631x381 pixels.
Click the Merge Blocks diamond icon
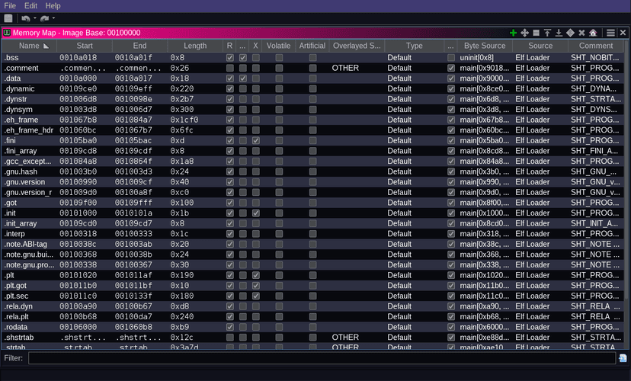tap(570, 33)
